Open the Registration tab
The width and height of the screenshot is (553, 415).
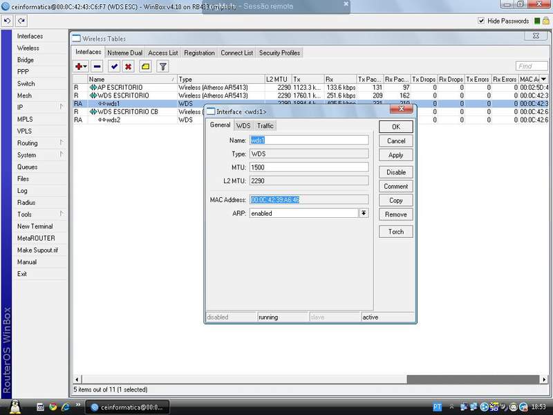pyautogui.click(x=199, y=53)
